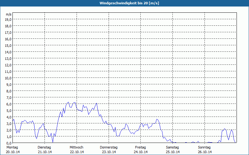249x155 pixels.
Task: Click the date label 26.10.14
Action: [x=205, y=152]
